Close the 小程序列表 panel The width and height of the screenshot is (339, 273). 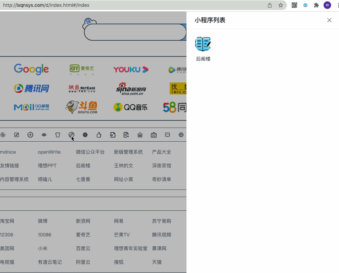point(329,20)
